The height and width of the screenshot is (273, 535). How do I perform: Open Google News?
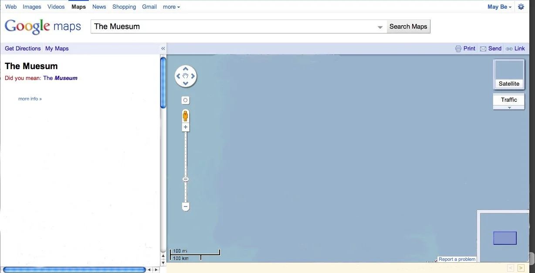tap(99, 7)
